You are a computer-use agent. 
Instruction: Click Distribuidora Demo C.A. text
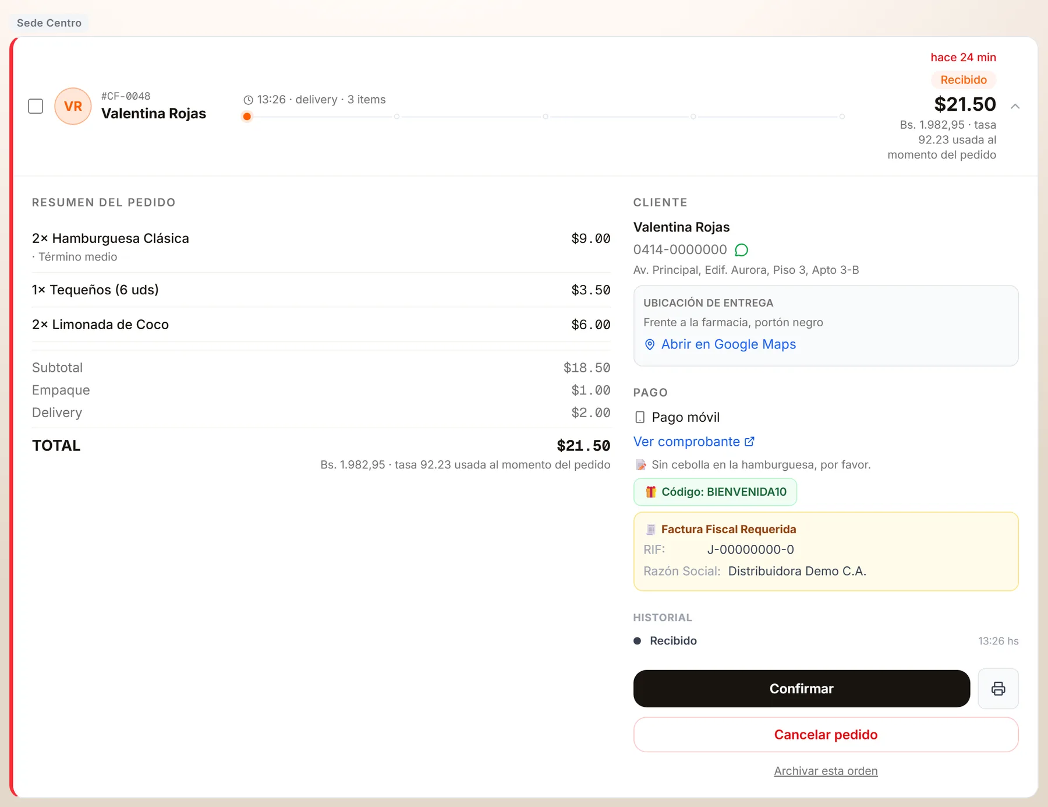[797, 571]
